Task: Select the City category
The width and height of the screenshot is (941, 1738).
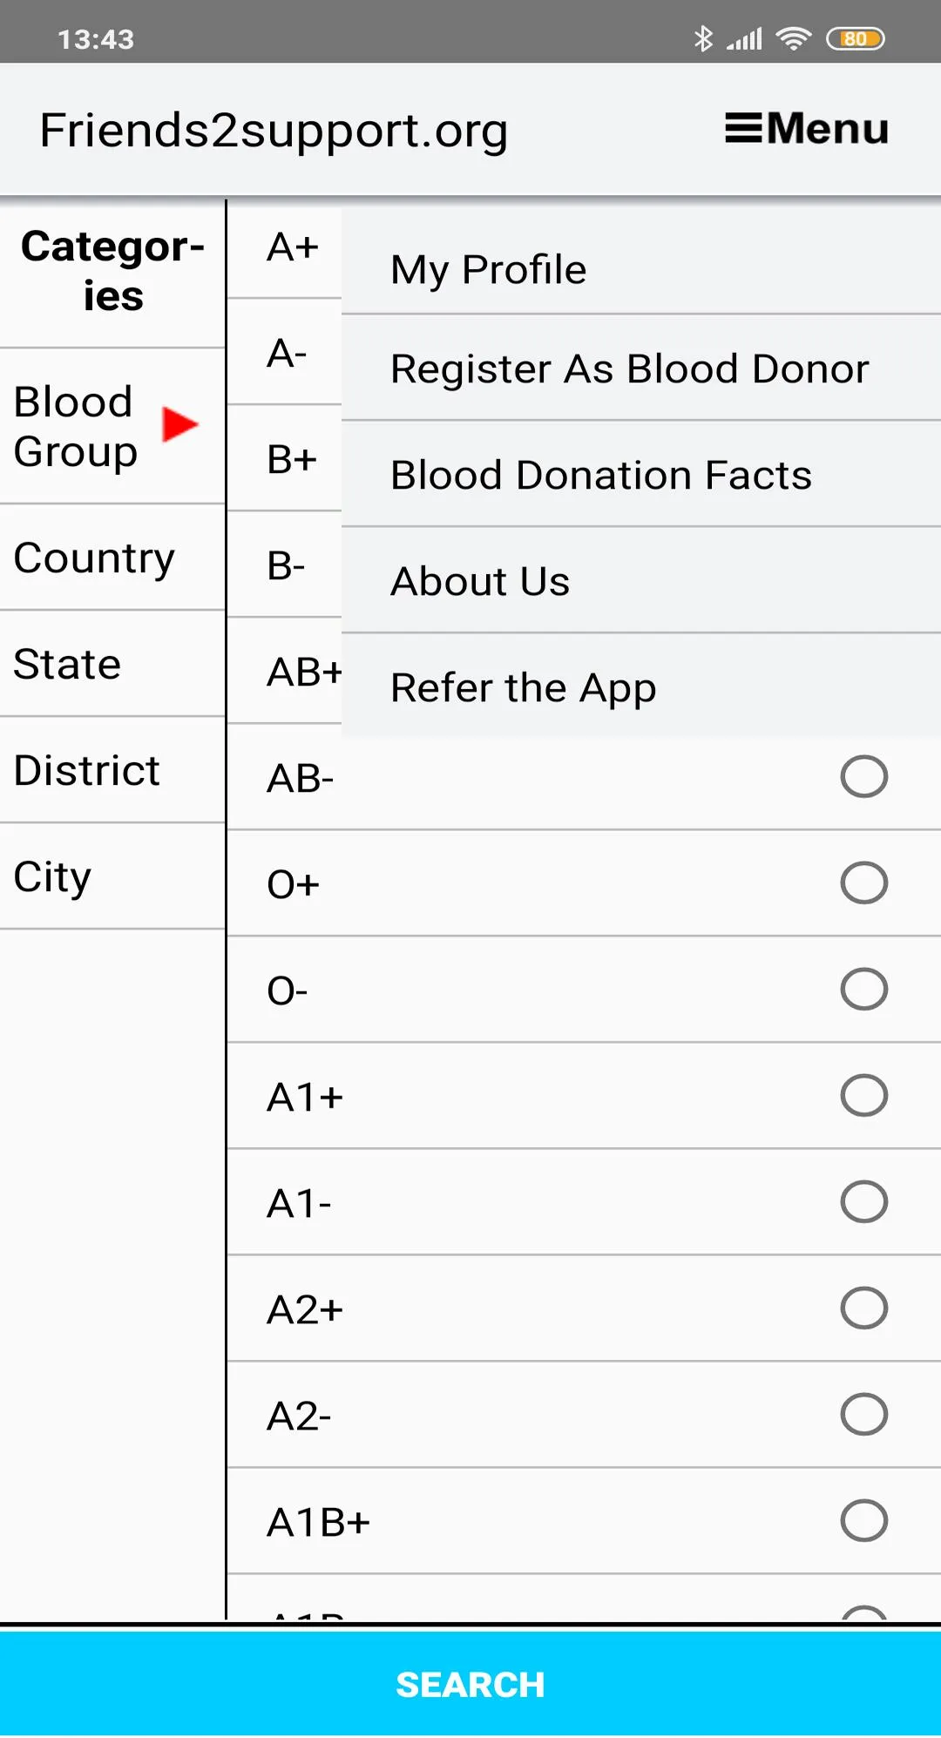Action: click(52, 877)
